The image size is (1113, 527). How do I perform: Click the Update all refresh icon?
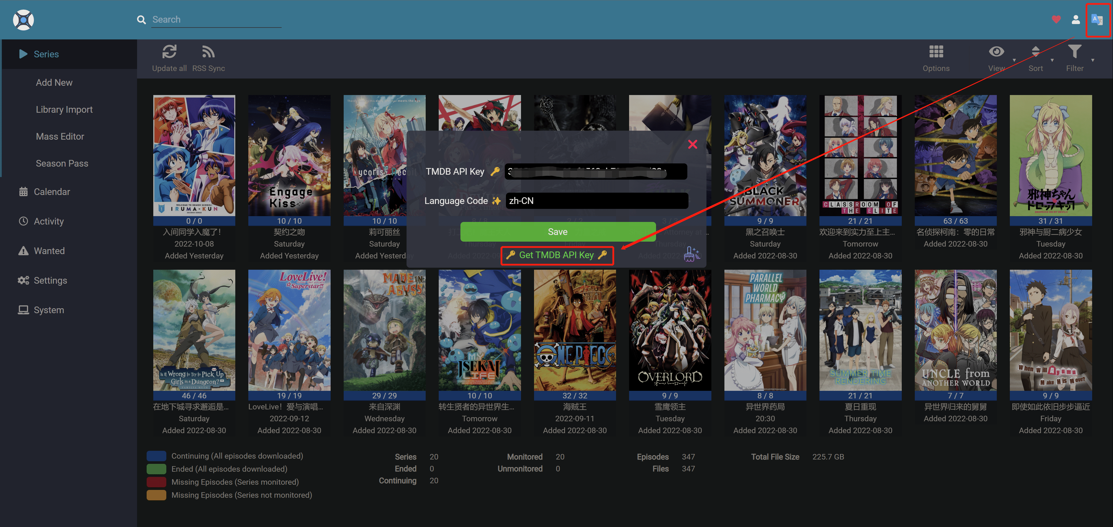169,52
